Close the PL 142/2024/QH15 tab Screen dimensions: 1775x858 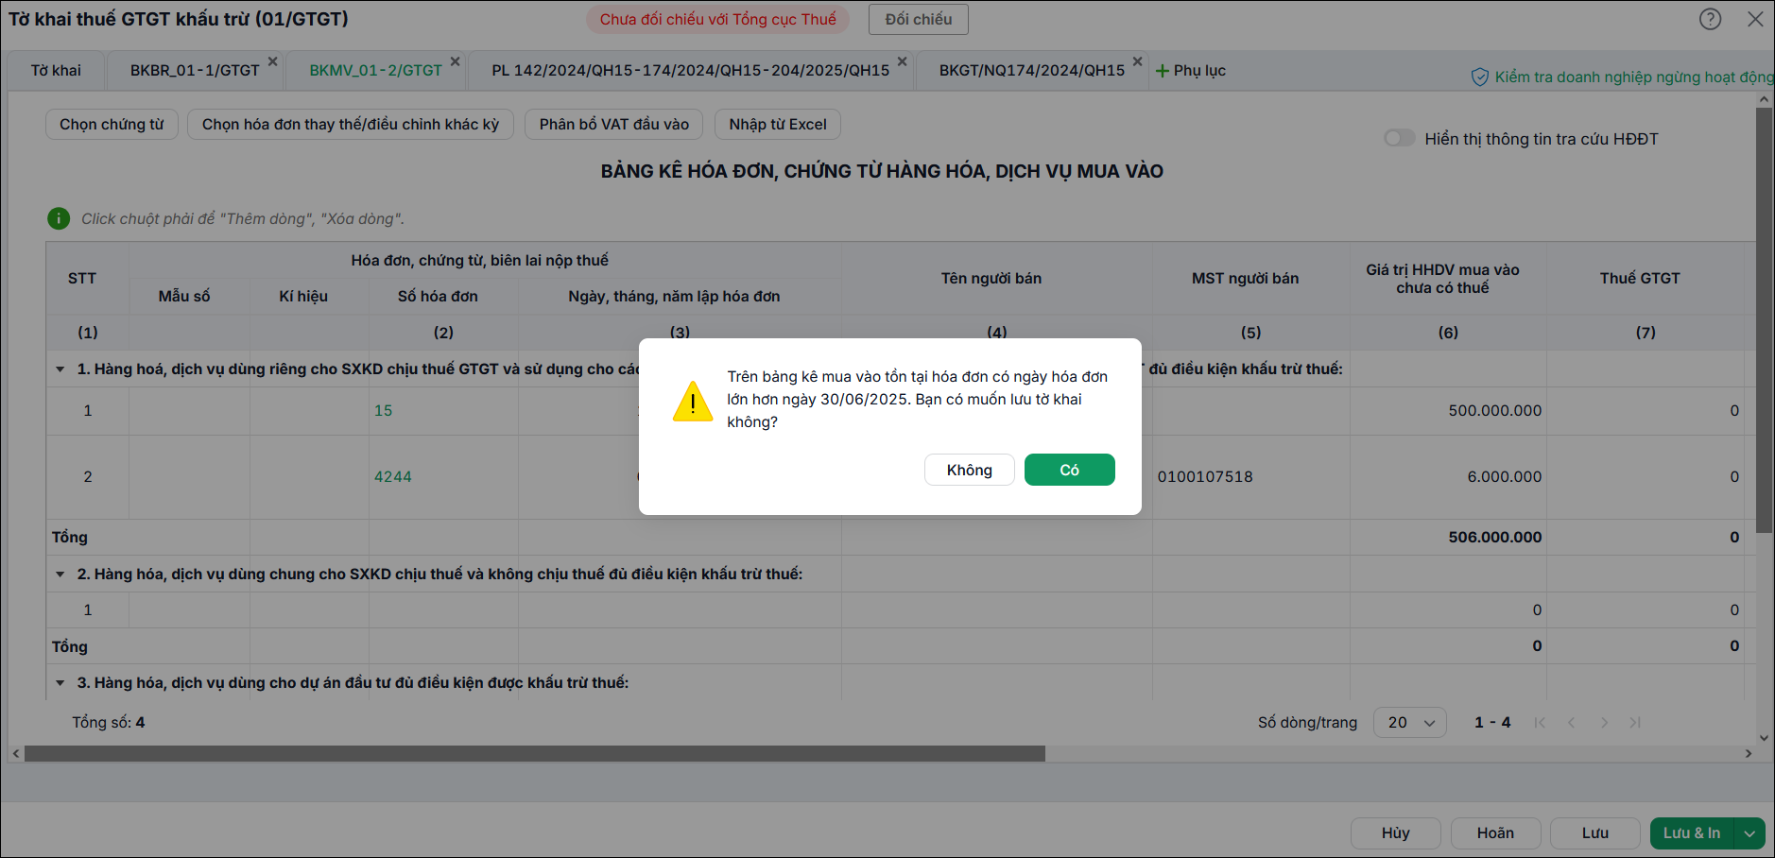(903, 61)
